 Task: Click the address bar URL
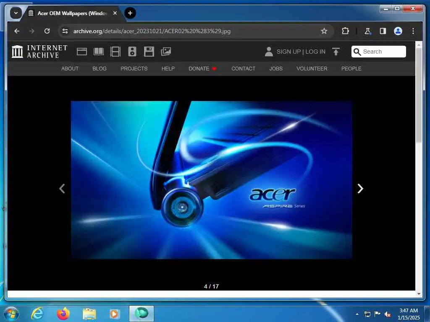[152, 31]
